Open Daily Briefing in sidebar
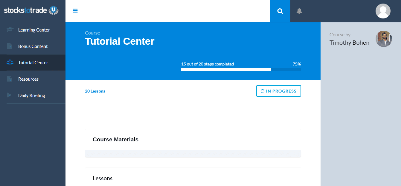The image size is (401, 186). [33, 95]
